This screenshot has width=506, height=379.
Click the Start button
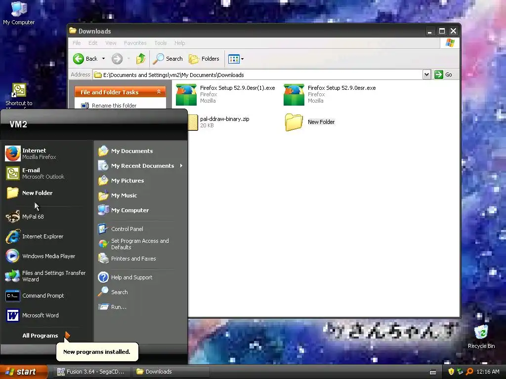(x=24, y=372)
